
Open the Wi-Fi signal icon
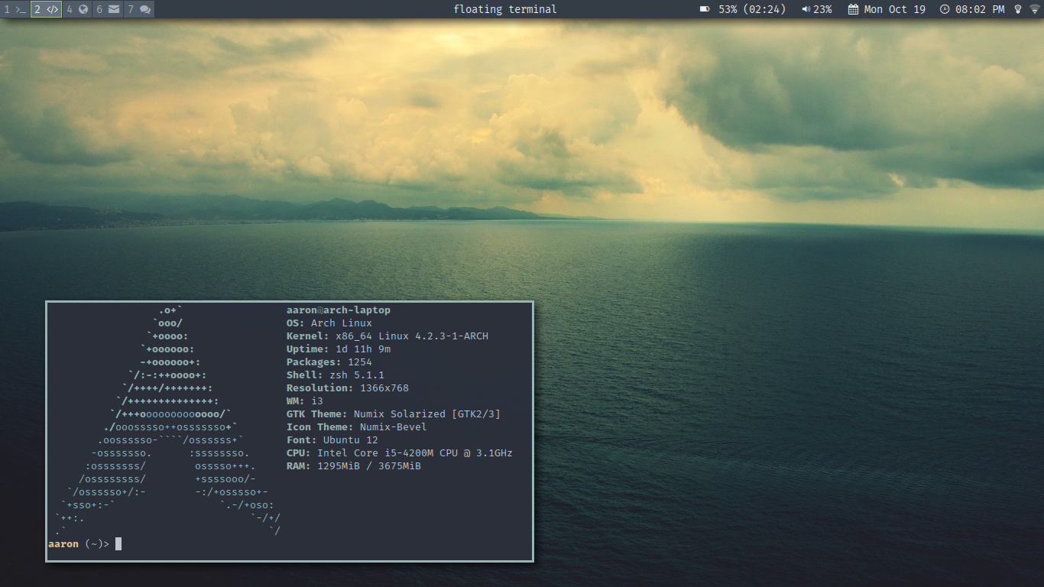click(1034, 9)
